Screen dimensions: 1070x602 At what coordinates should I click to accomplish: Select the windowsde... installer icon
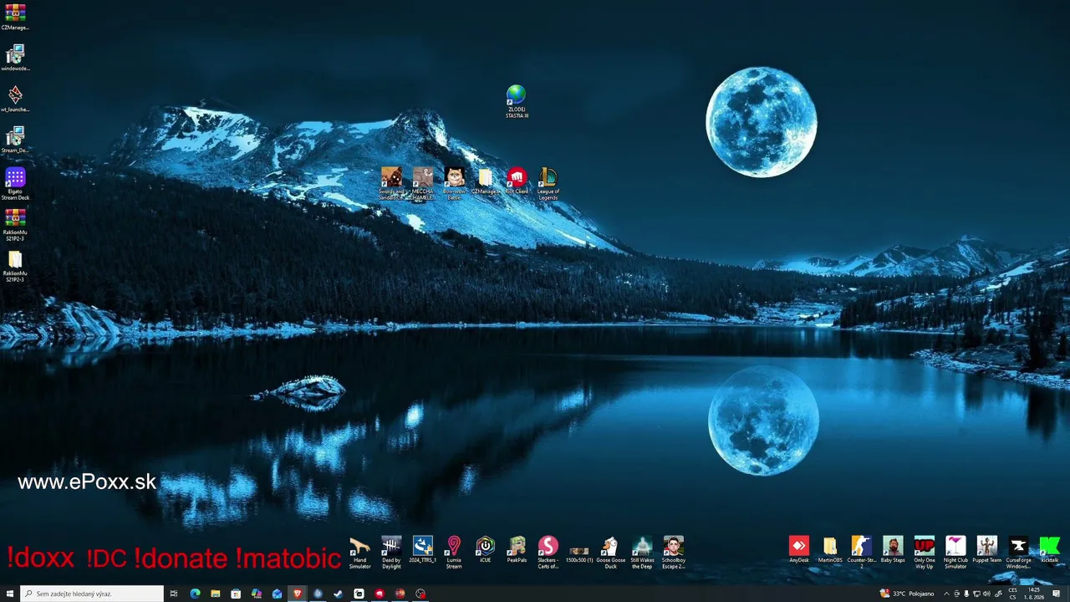click(15, 58)
